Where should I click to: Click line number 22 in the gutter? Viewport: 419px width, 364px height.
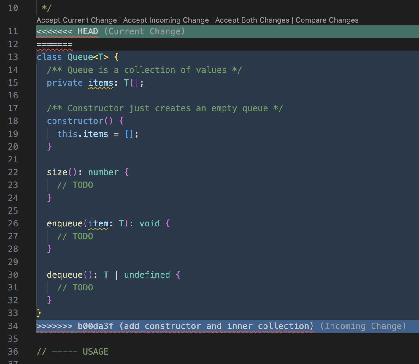pos(13,172)
